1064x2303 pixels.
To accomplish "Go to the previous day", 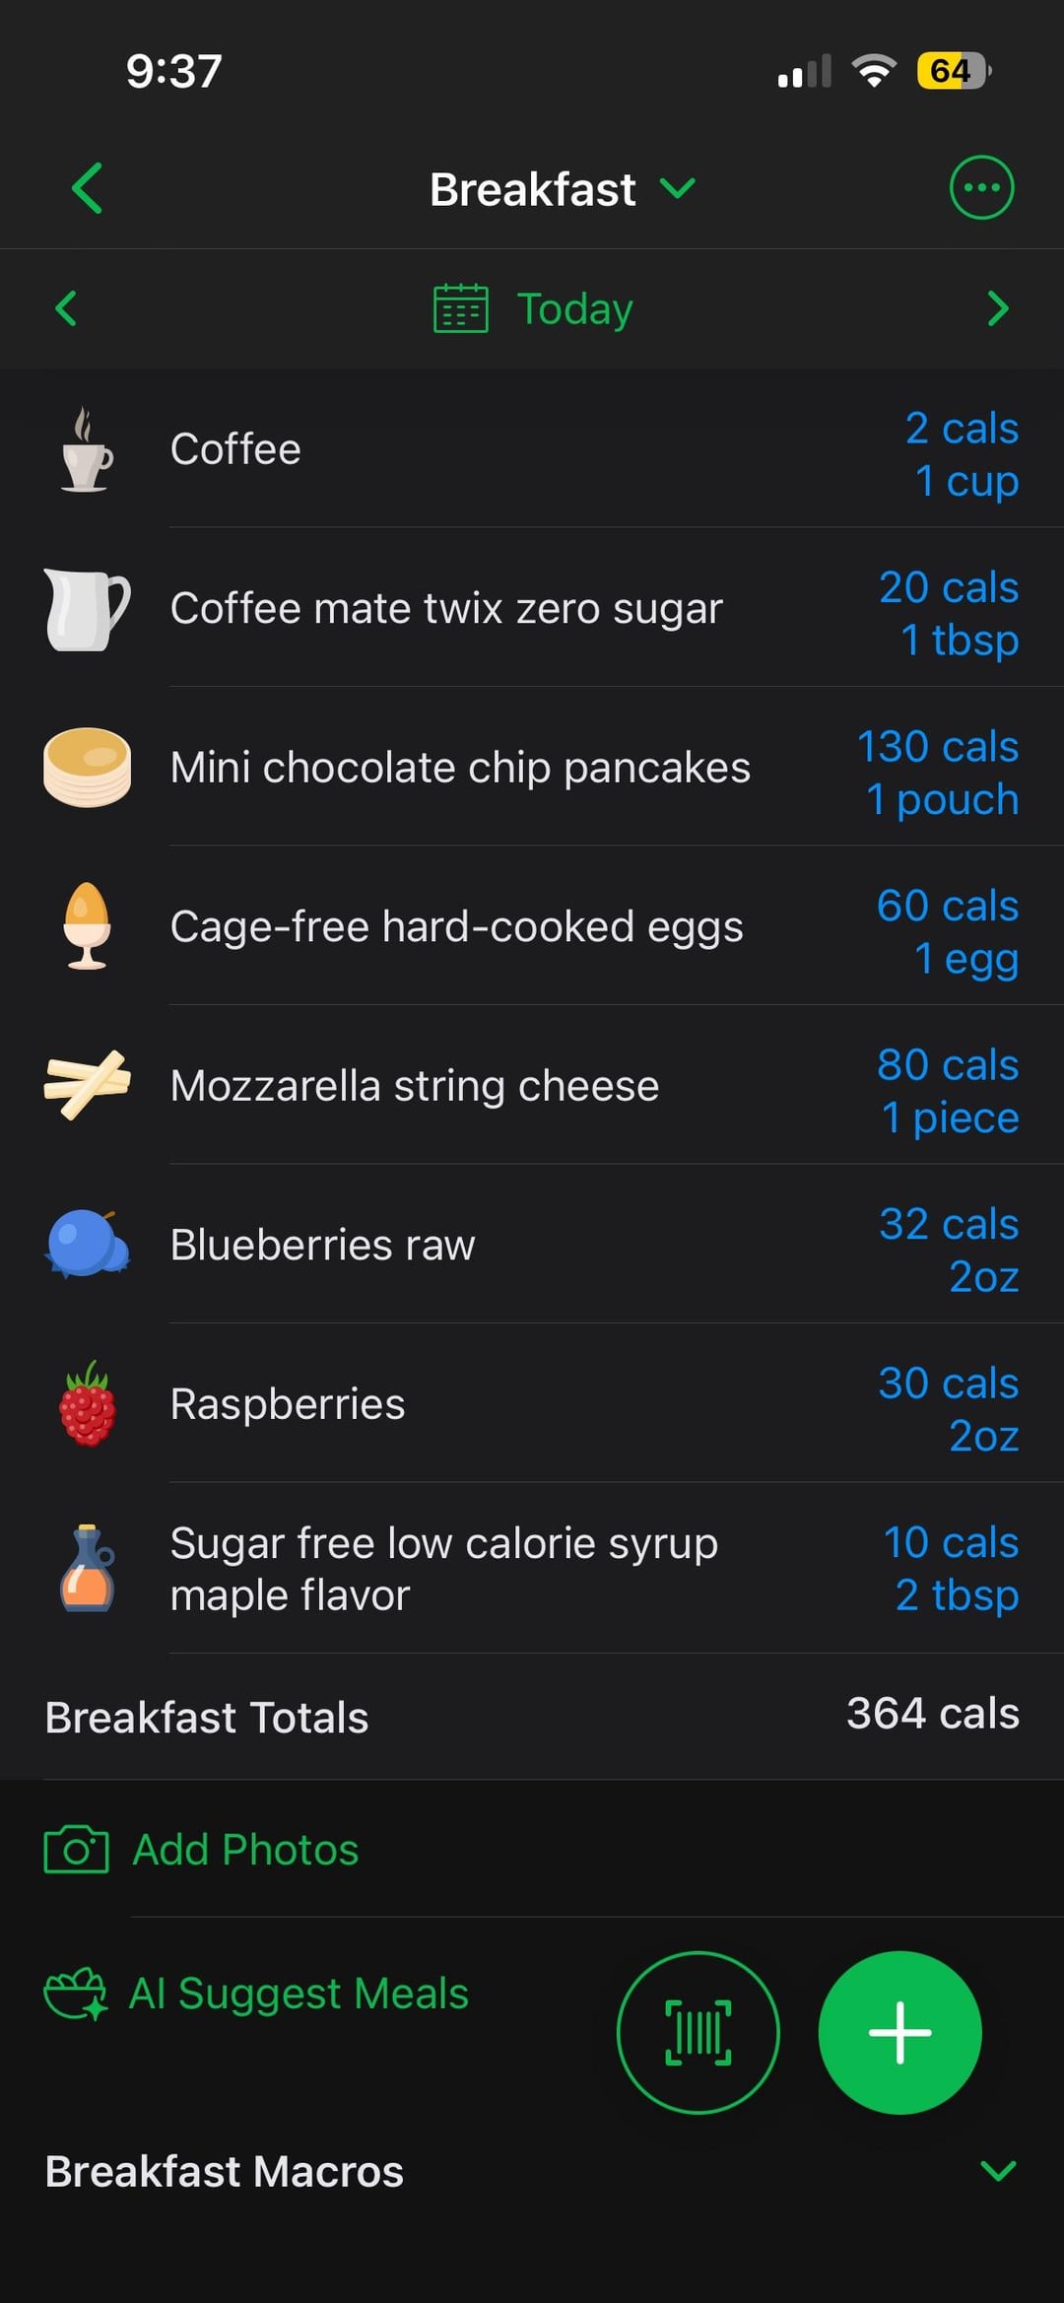I will point(66,308).
